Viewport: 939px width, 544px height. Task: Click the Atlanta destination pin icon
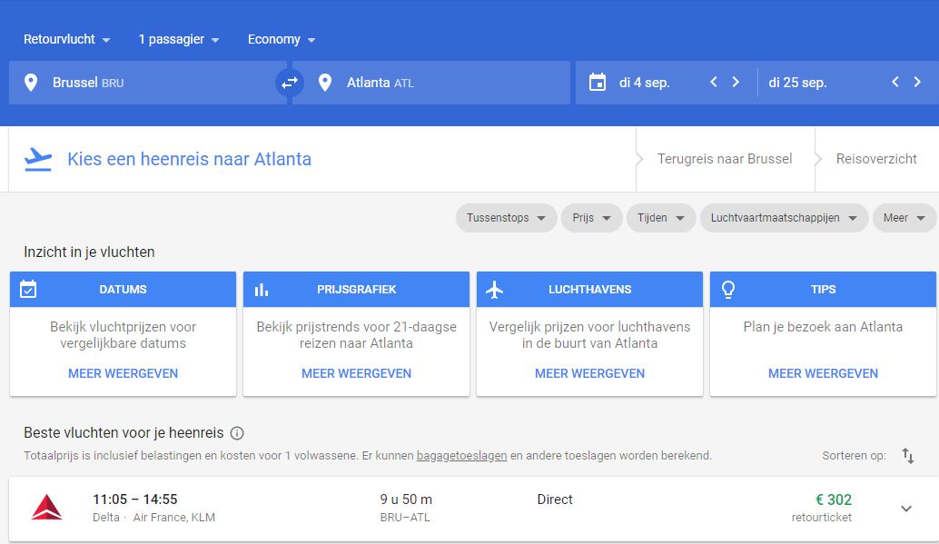(325, 83)
